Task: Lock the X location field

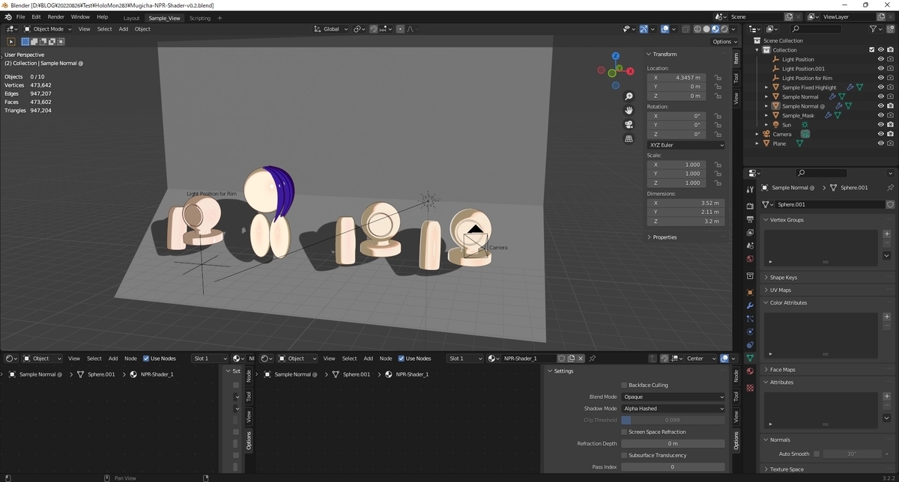Action: coord(718,78)
